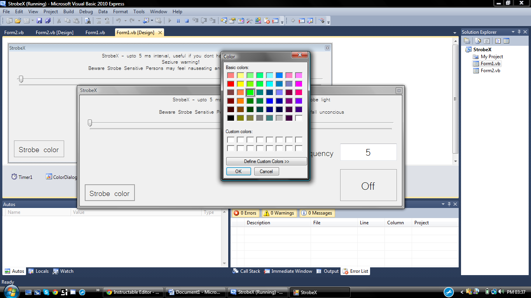Toggle the 0 Messages filter in Error List
This screenshot has height=298, width=531.
(x=316, y=213)
